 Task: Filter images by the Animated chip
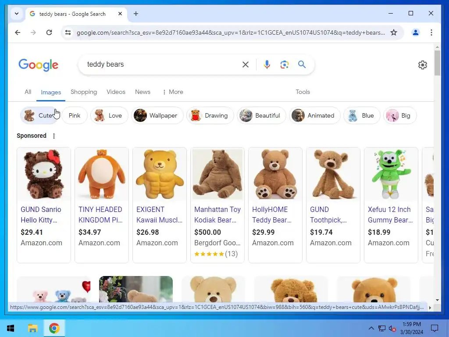point(315,115)
